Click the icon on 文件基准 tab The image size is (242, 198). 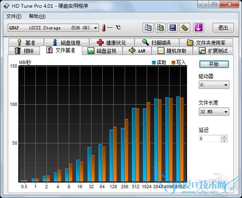point(49,50)
